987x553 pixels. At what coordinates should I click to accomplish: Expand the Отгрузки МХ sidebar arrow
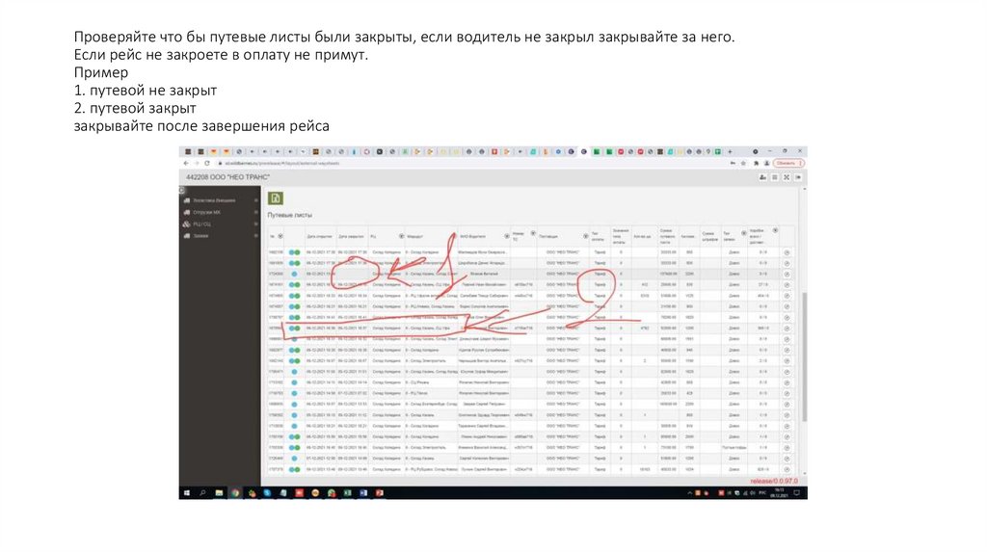256,212
